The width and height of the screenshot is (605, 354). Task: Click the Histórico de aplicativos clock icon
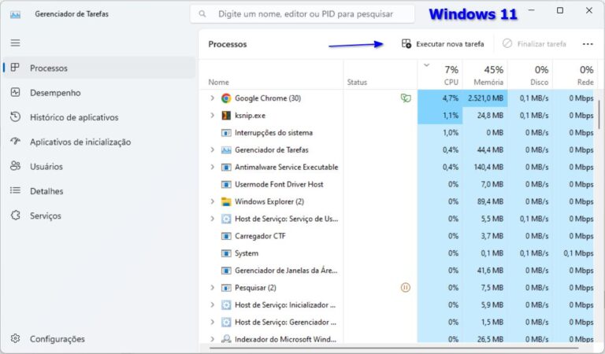click(x=16, y=117)
